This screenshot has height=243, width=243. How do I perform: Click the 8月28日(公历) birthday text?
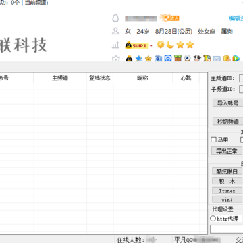pyautogui.click(x=173, y=32)
